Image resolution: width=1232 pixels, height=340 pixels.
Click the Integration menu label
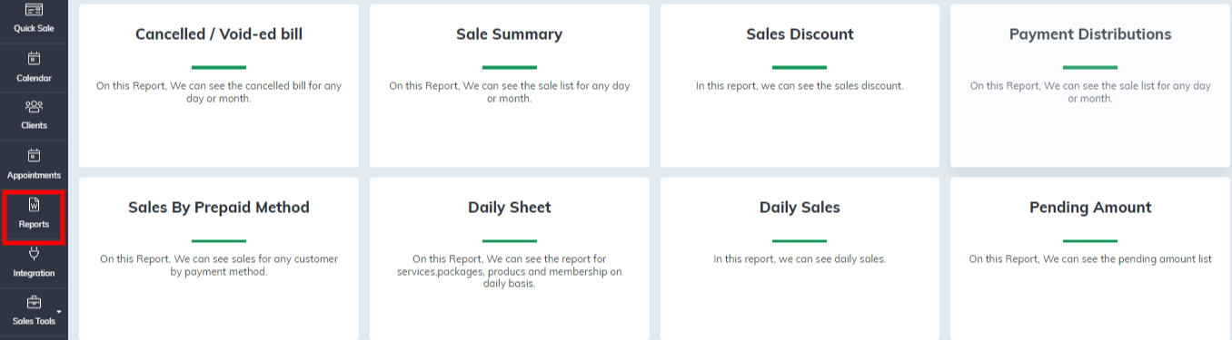click(34, 273)
